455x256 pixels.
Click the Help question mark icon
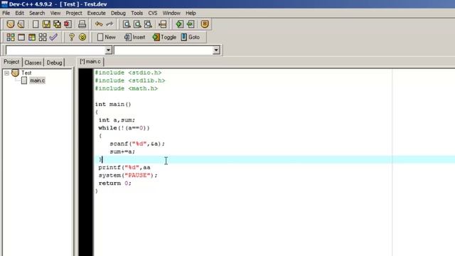pos(71,37)
